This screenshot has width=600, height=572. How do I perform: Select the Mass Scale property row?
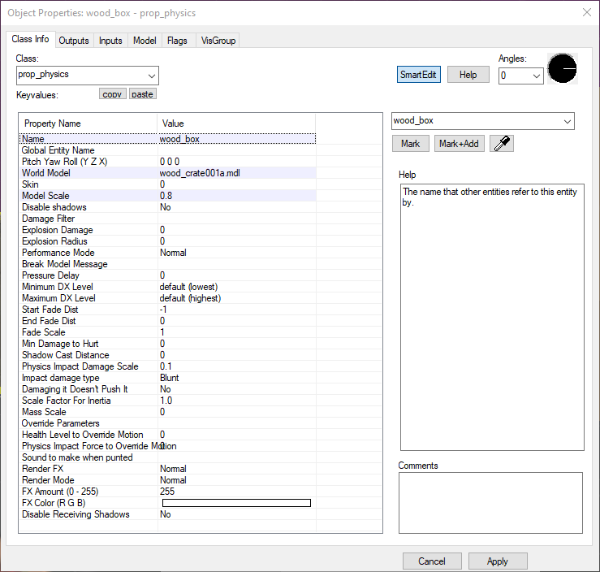[167, 412]
